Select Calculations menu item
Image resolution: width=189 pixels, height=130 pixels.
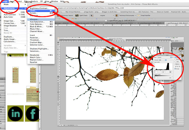pos(14,41)
